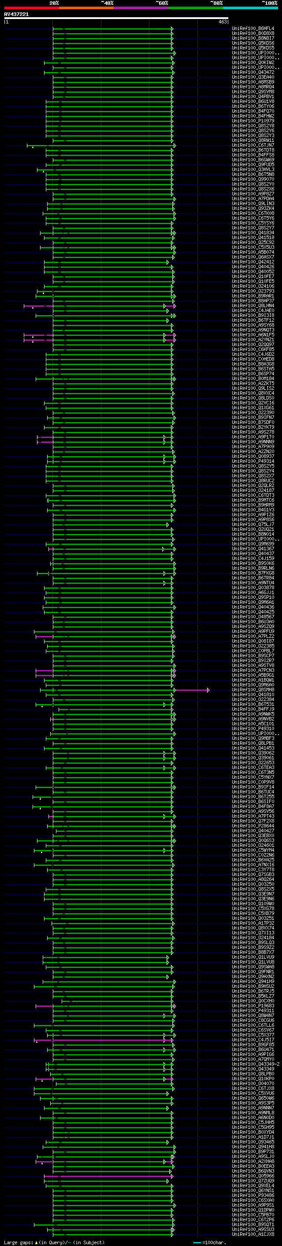The height and width of the screenshot is (1246, 282).
Task: Click the orange ~40% identity legend bar
Action: tap(86, 8)
